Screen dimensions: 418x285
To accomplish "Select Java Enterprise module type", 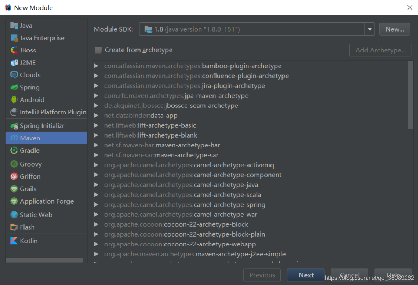I will pyautogui.click(x=46, y=38).
